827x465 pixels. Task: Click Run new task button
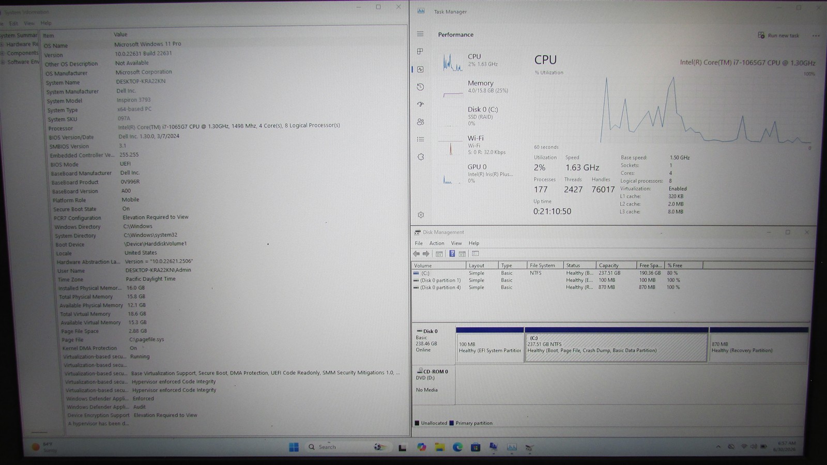(x=778, y=36)
